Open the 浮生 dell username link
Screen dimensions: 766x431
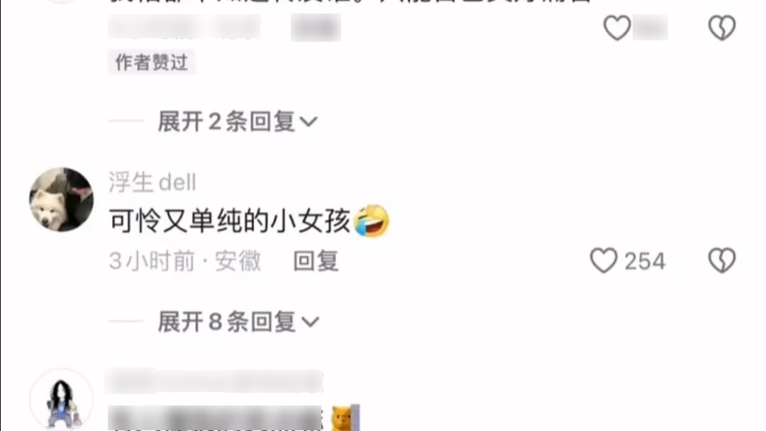pyautogui.click(x=152, y=182)
